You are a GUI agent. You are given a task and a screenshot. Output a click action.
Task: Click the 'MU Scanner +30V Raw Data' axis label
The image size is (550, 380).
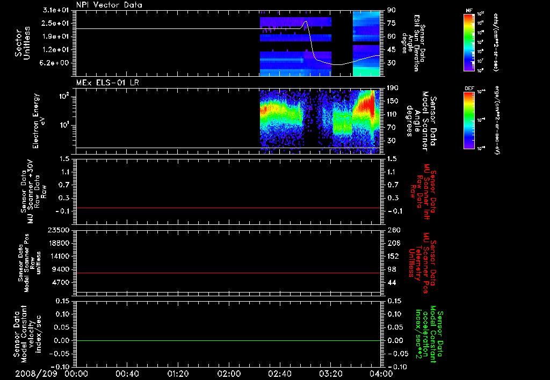pyautogui.click(x=34, y=192)
